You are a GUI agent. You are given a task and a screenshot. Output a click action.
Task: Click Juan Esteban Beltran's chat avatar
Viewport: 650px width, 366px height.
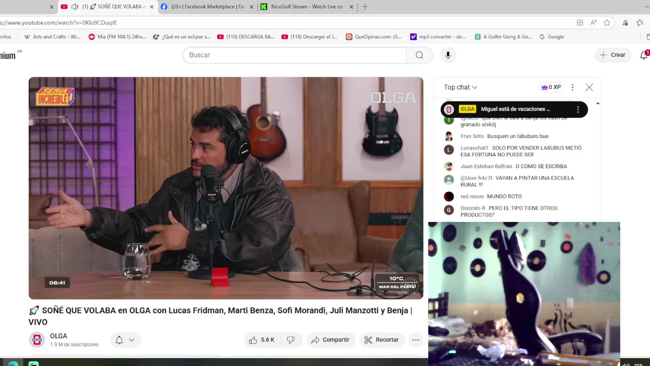tap(449, 166)
